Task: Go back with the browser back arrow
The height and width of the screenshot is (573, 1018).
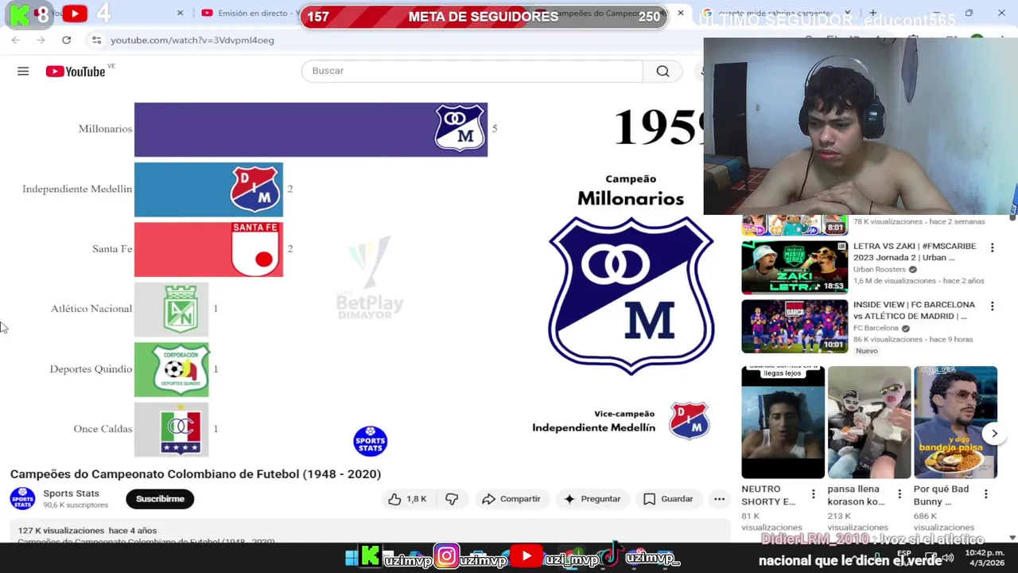Action: (16, 40)
